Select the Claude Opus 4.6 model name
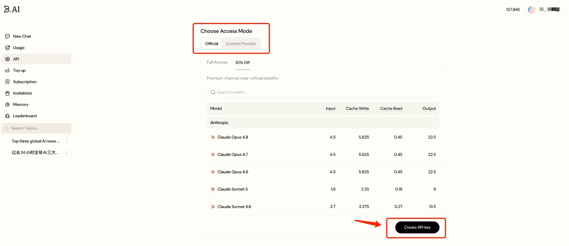 point(233,172)
